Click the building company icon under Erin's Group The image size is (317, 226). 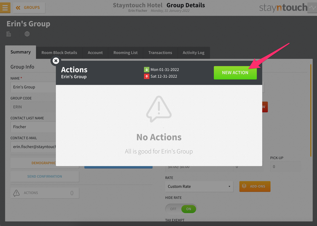[9, 34]
